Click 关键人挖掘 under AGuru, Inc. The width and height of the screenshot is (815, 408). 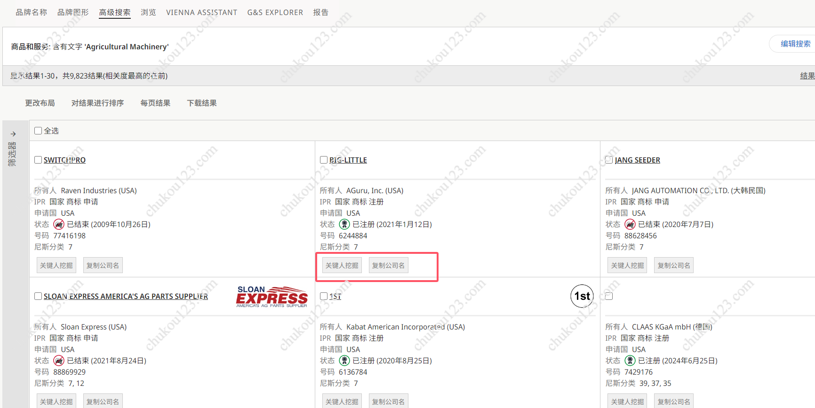click(342, 266)
